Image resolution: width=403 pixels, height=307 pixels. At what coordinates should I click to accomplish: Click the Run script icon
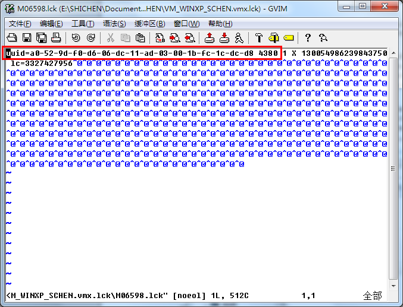click(x=239, y=37)
